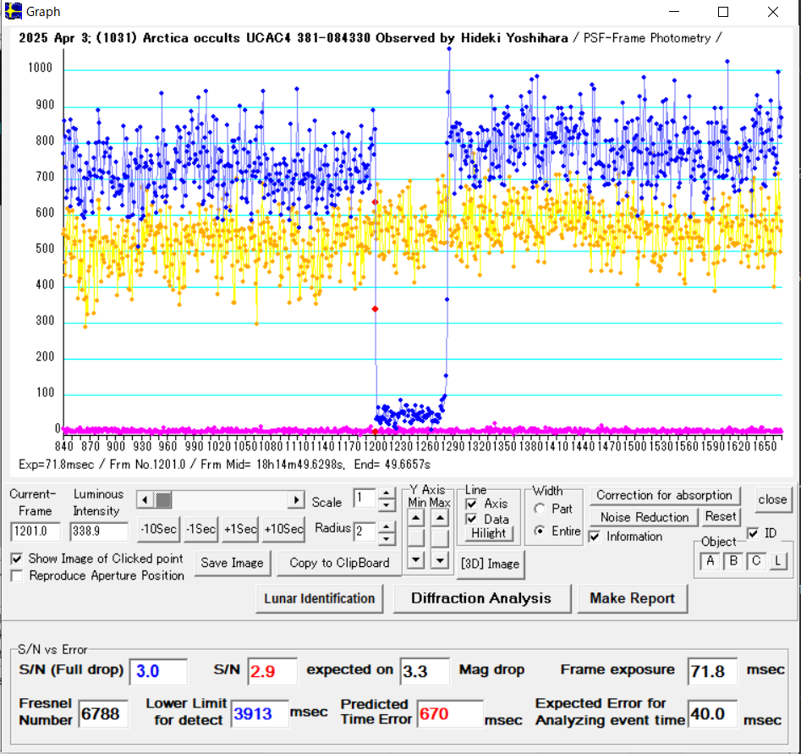
Task: Click the frame scrollbar right arrow
Action: 296,500
